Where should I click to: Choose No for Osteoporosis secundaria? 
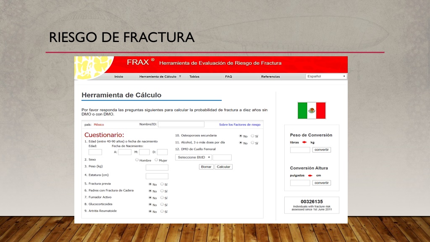pyautogui.click(x=241, y=136)
